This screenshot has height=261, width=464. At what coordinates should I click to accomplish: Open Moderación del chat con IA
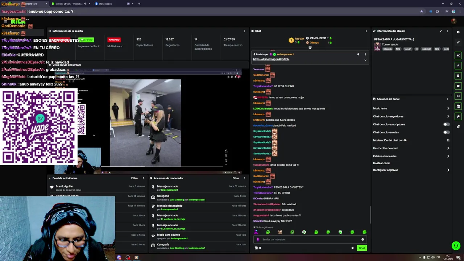pos(411,140)
